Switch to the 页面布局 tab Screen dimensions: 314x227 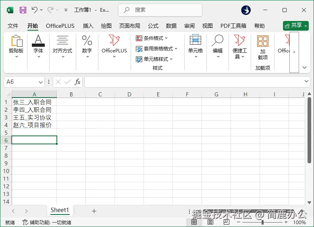click(129, 26)
